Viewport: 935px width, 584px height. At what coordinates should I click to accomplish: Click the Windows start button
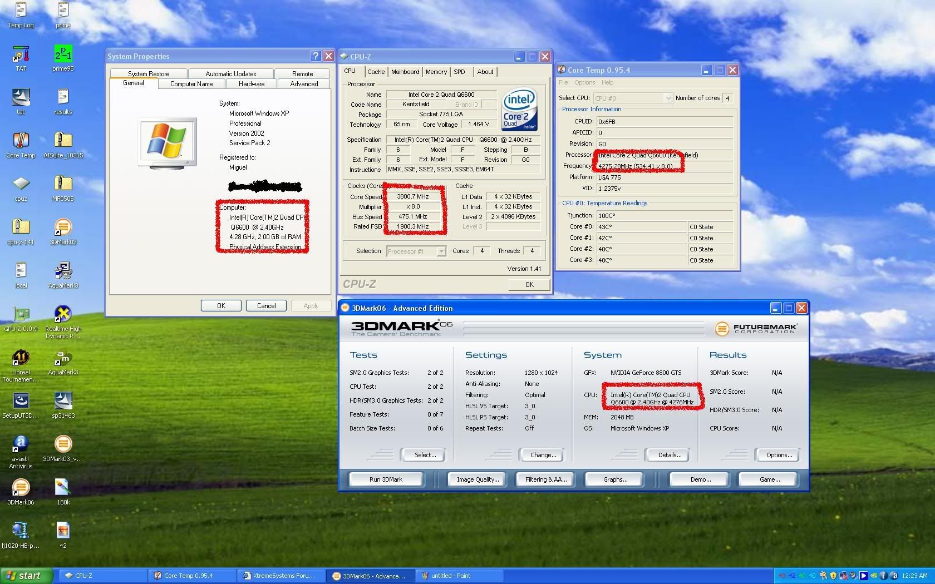(26, 576)
